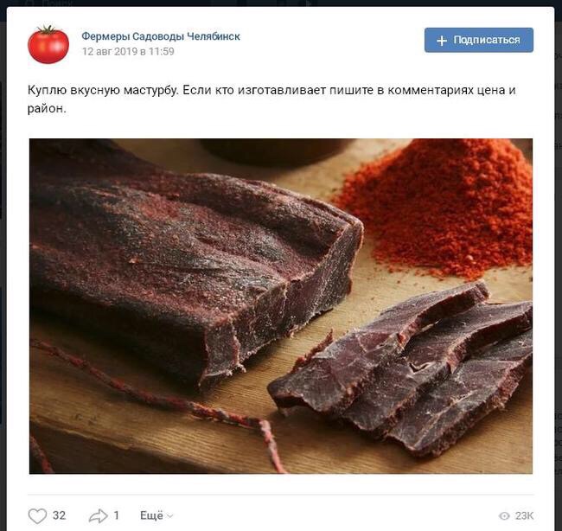Click the 23K views counter
Image resolution: width=562 pixels, height=531 pixels.
pos(524,516)
